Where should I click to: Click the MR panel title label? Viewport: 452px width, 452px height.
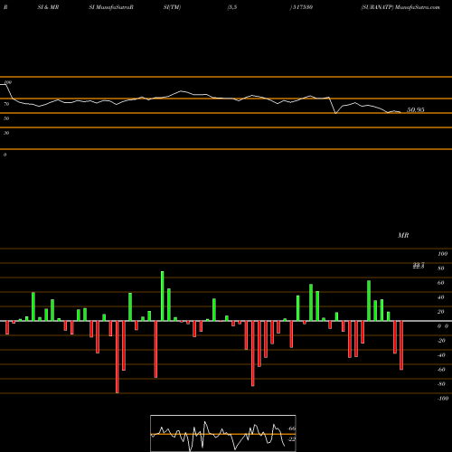(403, 235)
